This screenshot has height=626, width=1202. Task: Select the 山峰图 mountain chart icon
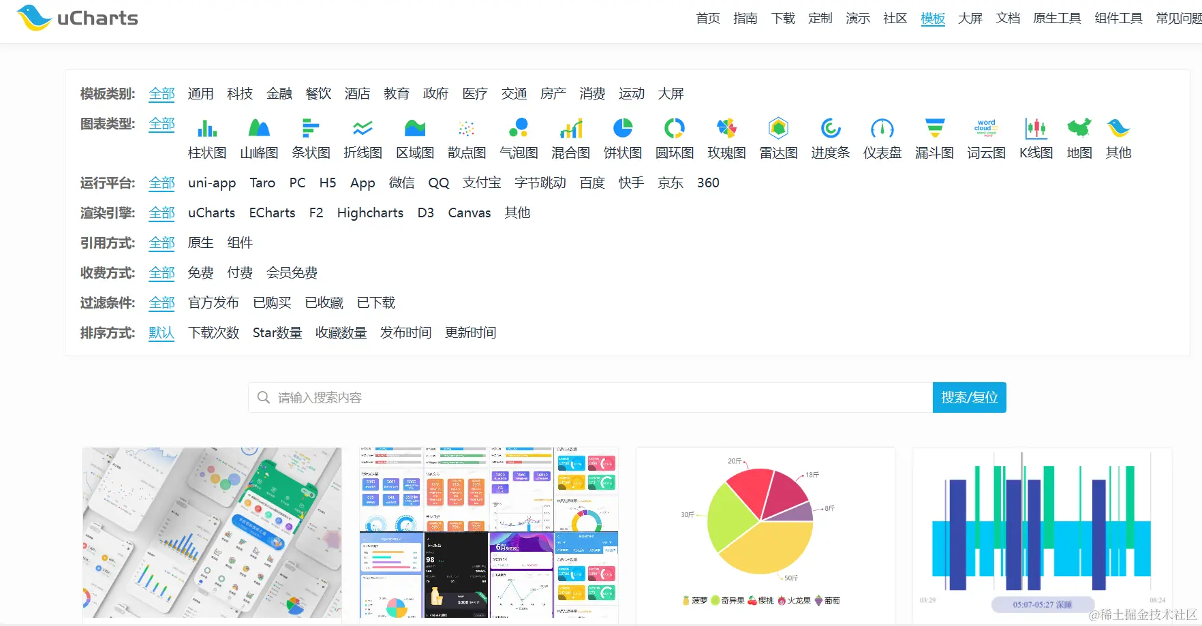click(259, 128)
